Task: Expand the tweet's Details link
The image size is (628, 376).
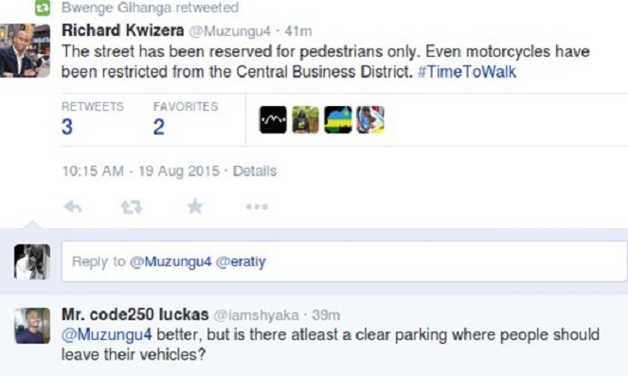Action: (x=255, y=171)
